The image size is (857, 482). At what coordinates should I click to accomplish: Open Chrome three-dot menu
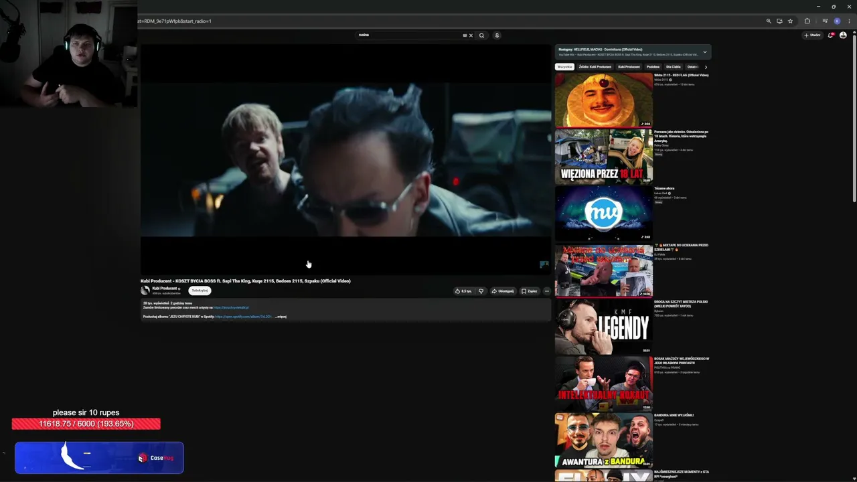pyautogui.click(x=848, y=21)
